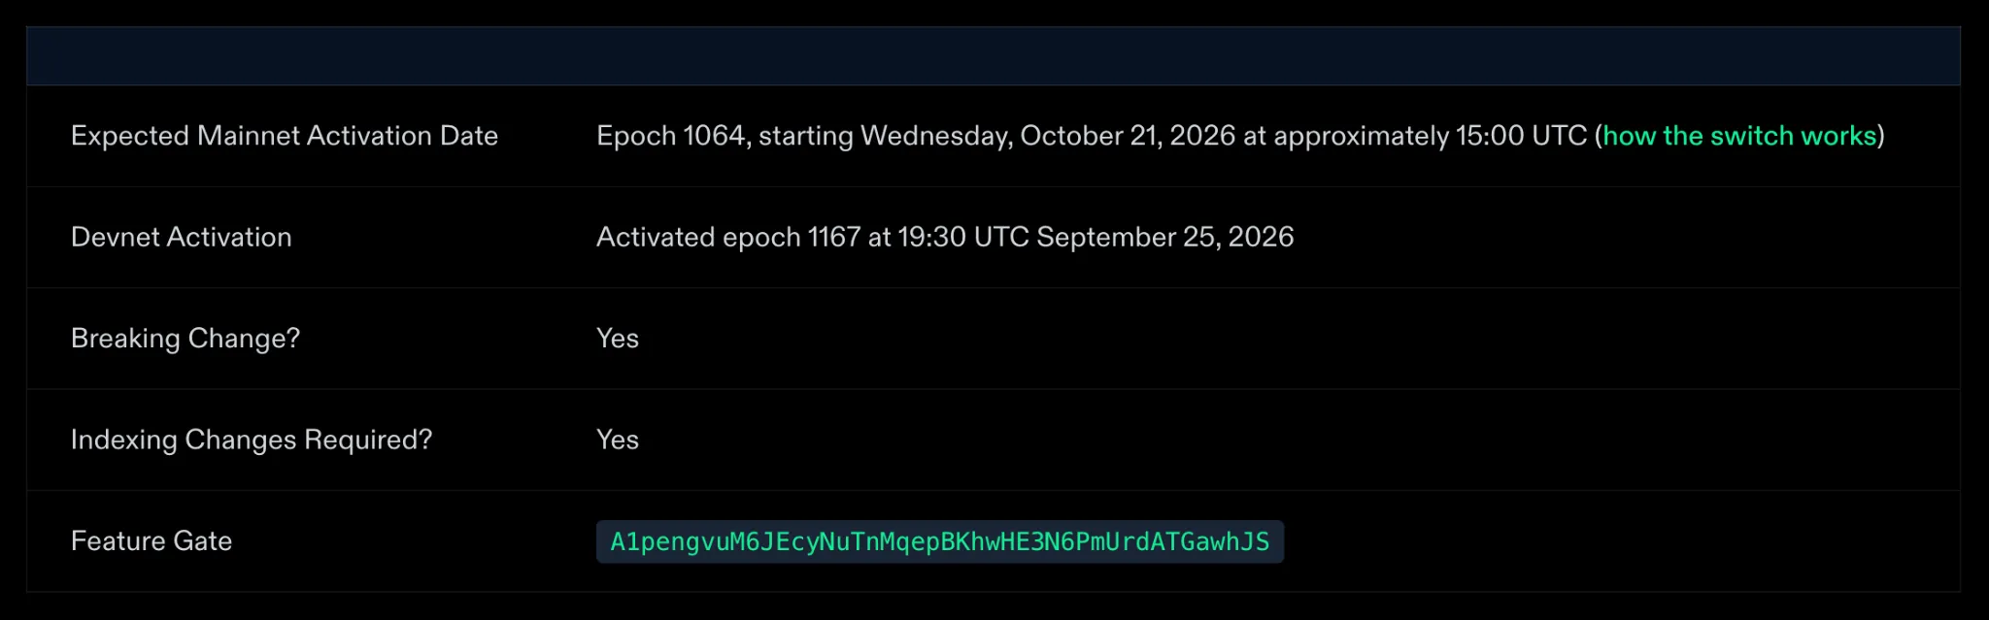Click the empty dark blue table header
The image size is (1989, 620).
click(x=994, y=56)
